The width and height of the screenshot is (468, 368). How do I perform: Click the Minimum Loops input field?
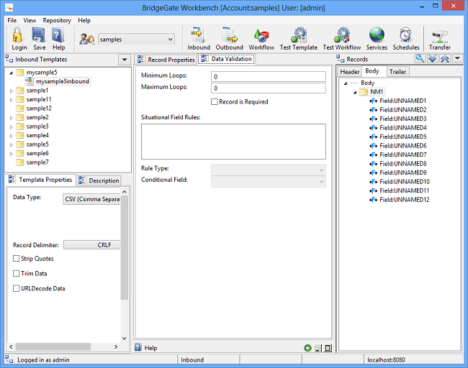pos(269,77)
